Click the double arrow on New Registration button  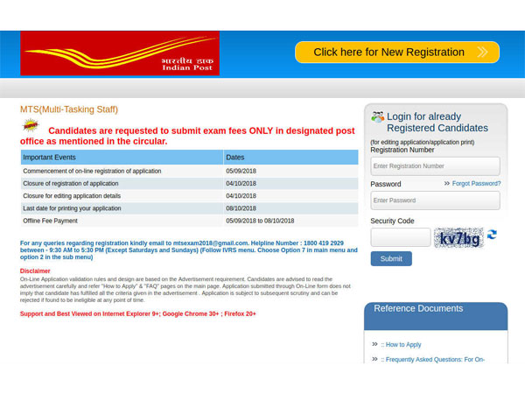[x=482, y=53]
